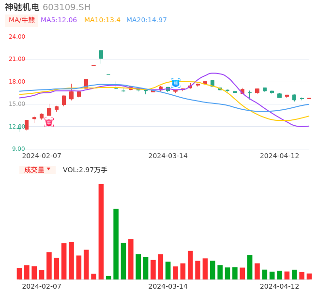This screenshot has height=293, width=332.
Task: Click the MA20:14.97 legend label
Action: pyautogui.click(x=147, y=20)
